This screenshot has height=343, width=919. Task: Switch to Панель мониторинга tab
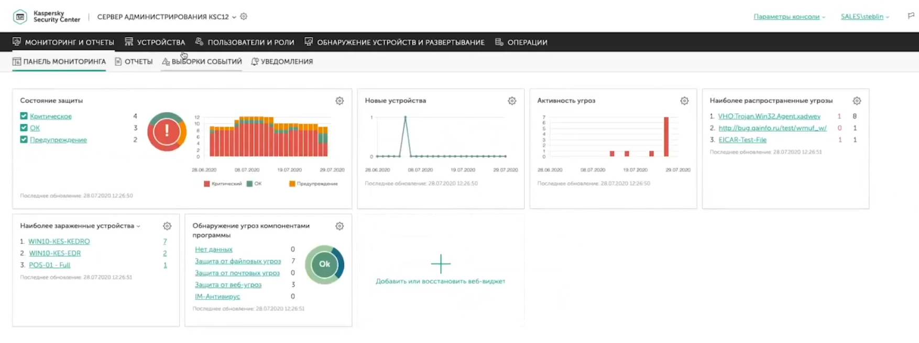pos(59,62)
